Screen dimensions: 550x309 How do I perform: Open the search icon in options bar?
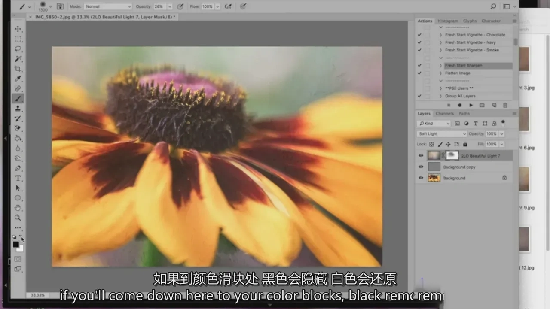click(x=493, y=6)
